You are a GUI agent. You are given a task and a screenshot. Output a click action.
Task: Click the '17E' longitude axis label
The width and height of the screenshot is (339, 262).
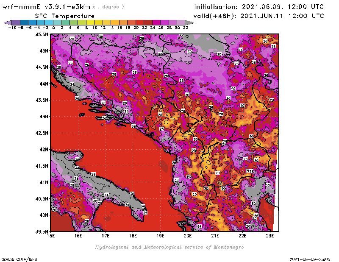[x=106, y=236]
